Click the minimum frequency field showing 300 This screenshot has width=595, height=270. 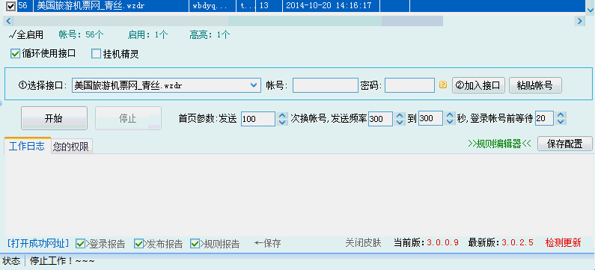[381, 119]
